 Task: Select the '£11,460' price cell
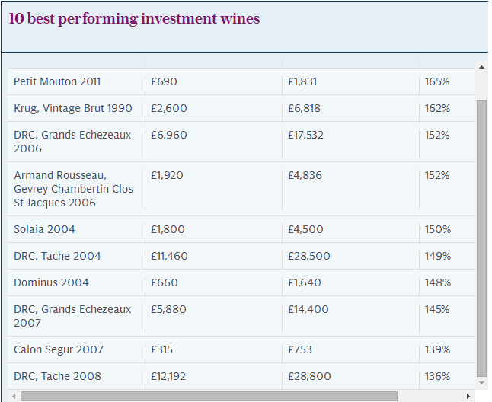coord(213,256)
